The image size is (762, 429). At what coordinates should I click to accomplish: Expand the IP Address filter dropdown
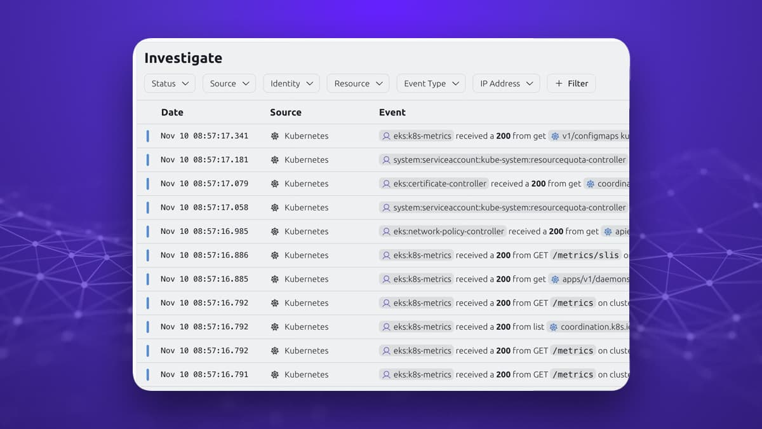[x=506, y=83]
